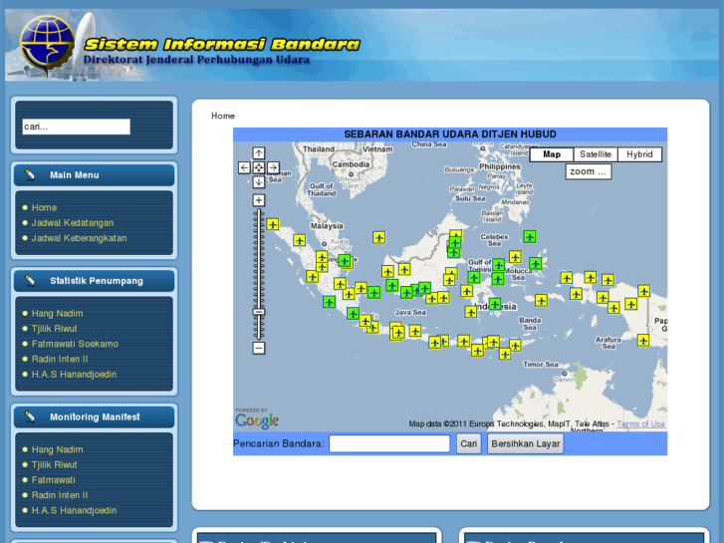Open Hang Nadim under Monitoring Manifest
The height and width of the screenshot is (543, 724).
tap(57, 449)
